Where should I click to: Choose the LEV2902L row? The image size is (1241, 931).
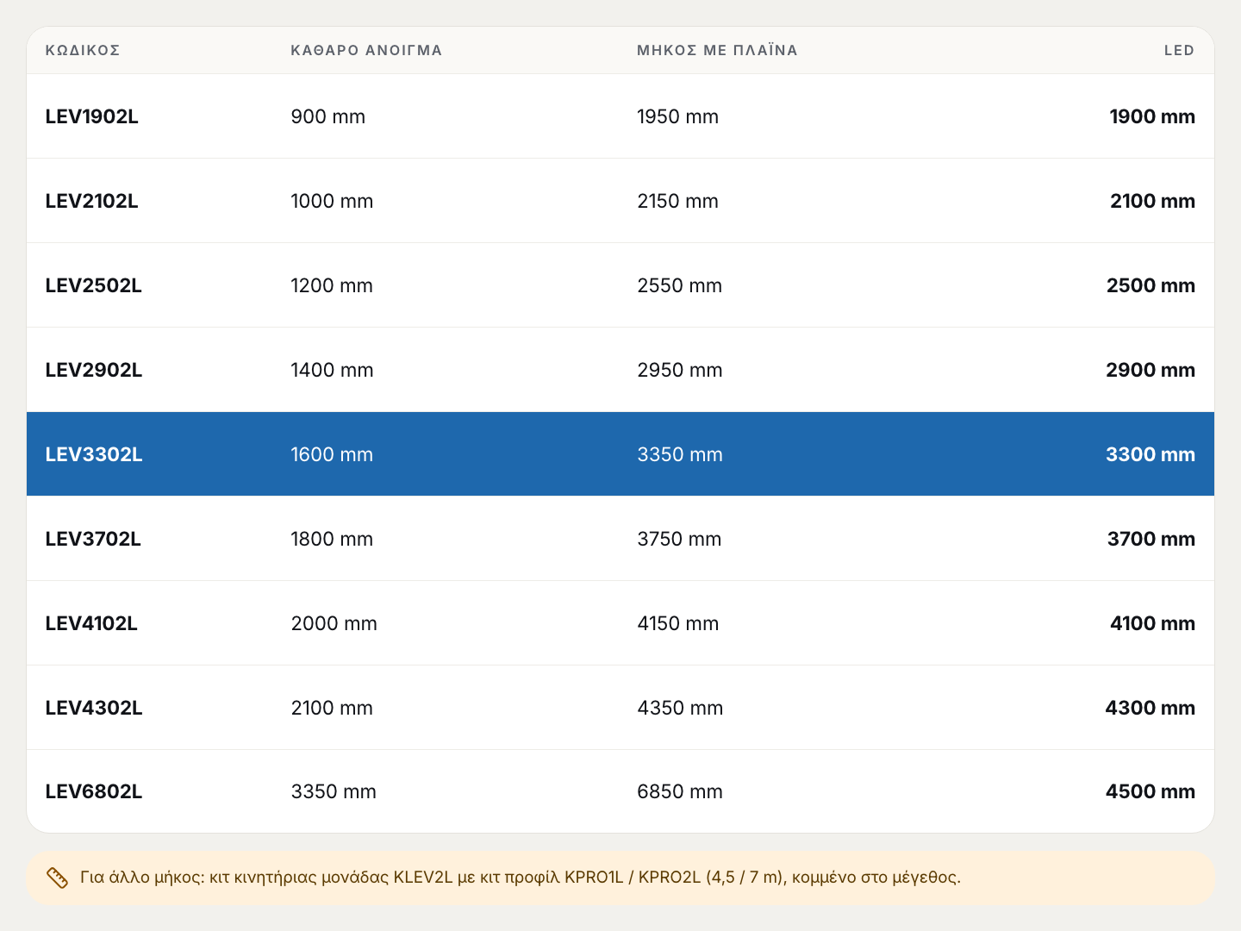coord(620,370)
